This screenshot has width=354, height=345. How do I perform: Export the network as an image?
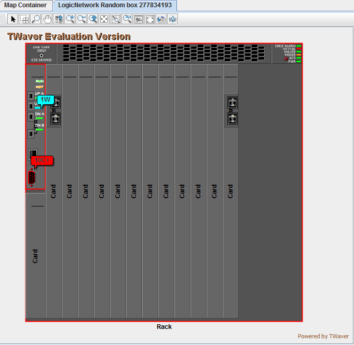[x=161, y=19]
